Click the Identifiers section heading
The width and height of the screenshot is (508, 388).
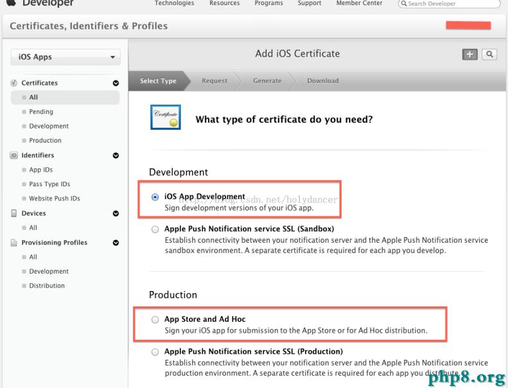coord(38,155)
